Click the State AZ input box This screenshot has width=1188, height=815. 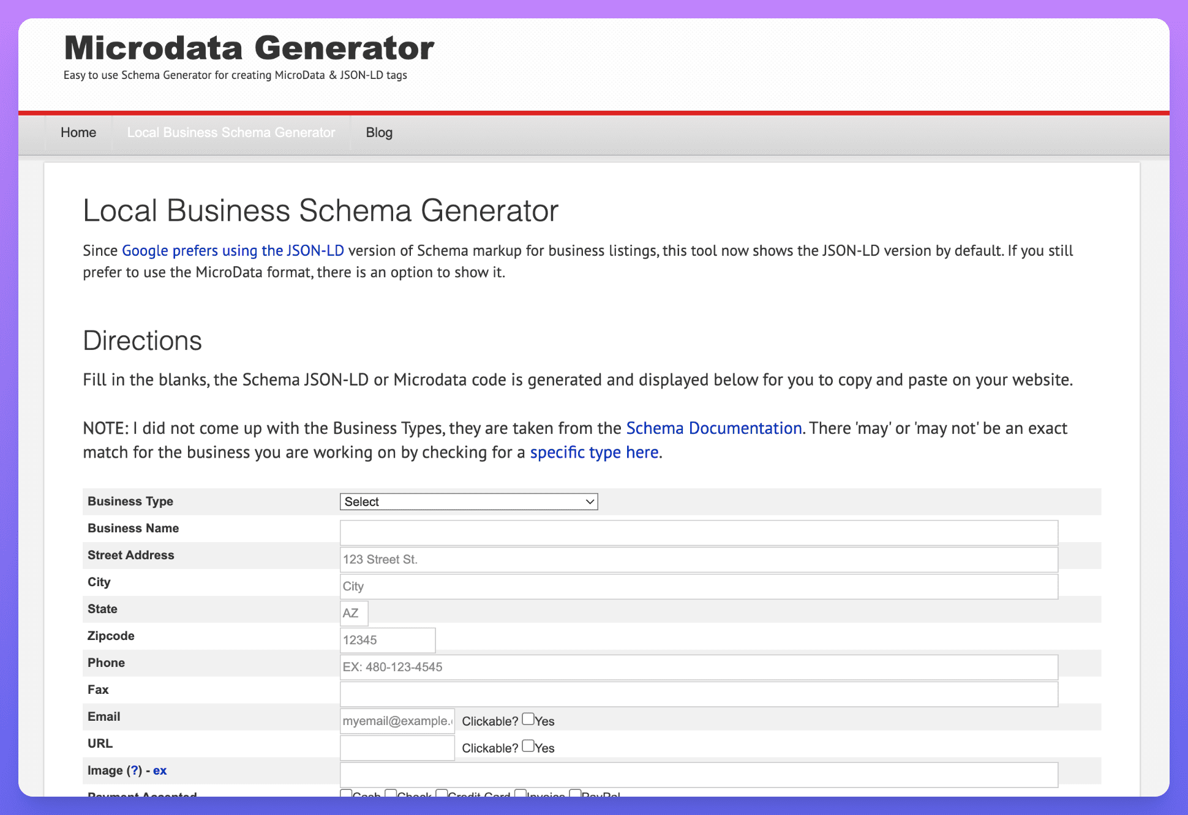click(x=354, y=613)
